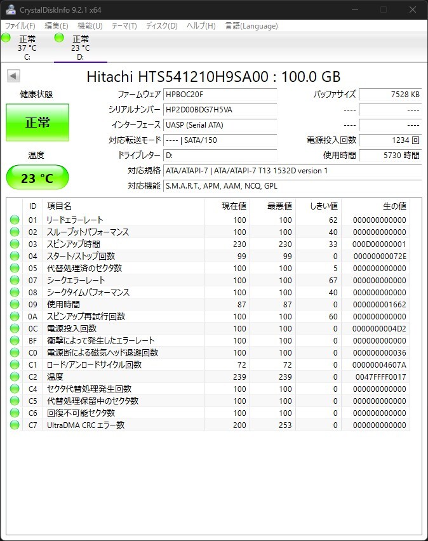The width and height of the screenshot is (428, 541).
Task: Click status dot for ID C0 row
Action: point(15,352)
